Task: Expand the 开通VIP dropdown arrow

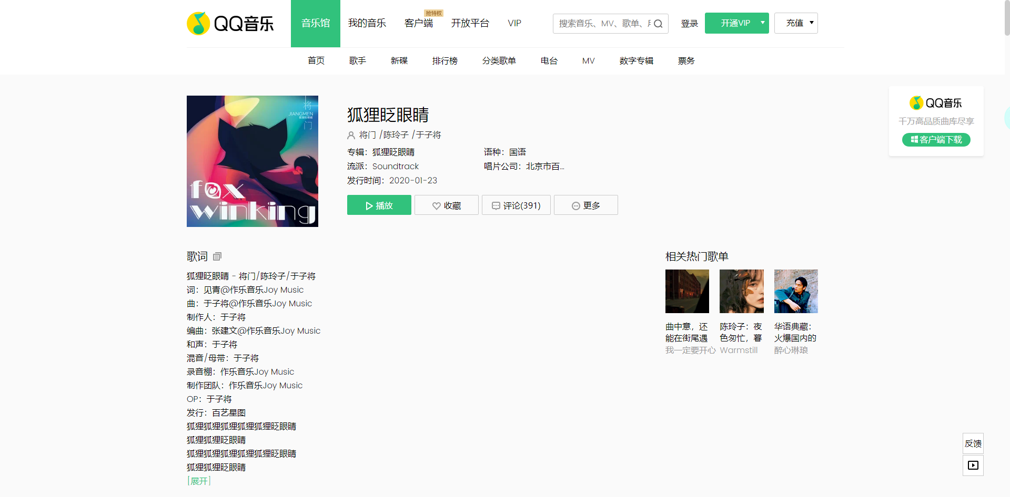Action: tap(762, 23)
